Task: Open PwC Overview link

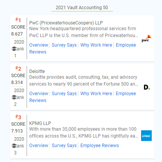Action: pos(39,45)
